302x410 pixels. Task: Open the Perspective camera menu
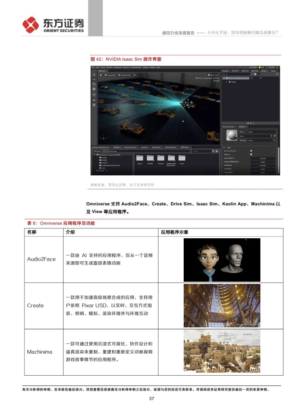click(110, 75)
